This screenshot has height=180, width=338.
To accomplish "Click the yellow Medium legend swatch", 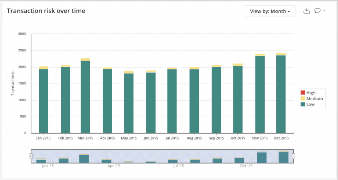I will [x=302, y=98].
